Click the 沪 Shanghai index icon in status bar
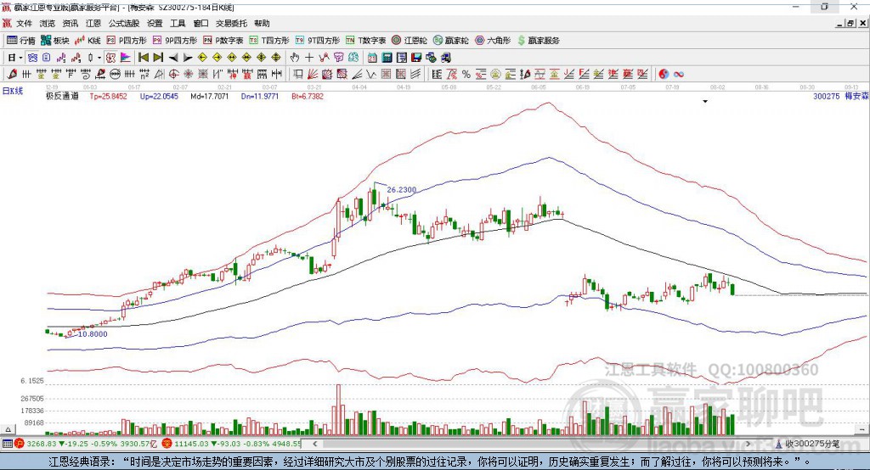 click(x=20, y=444)
